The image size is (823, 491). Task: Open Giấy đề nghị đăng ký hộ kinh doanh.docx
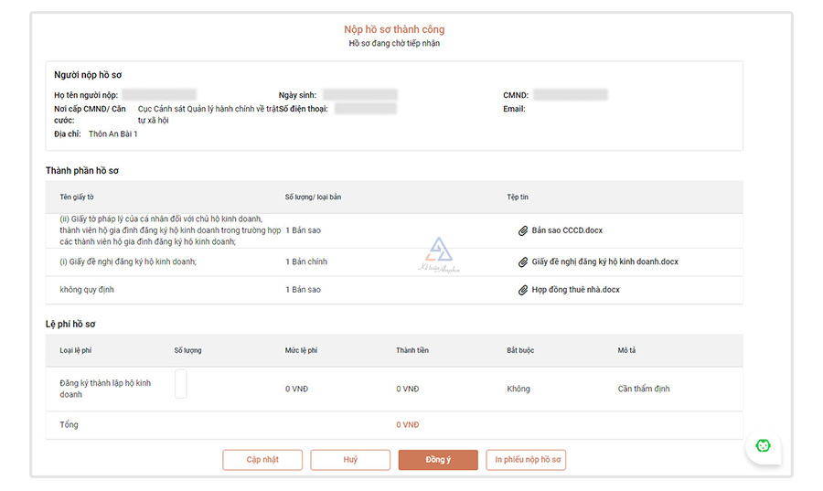pos(604,262)
